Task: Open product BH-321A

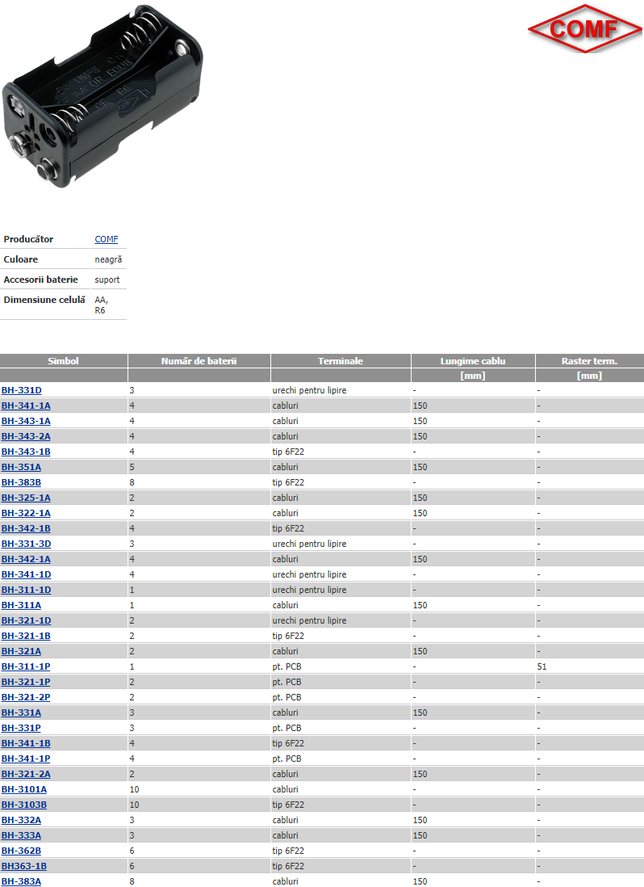Action: click(22, 651)
